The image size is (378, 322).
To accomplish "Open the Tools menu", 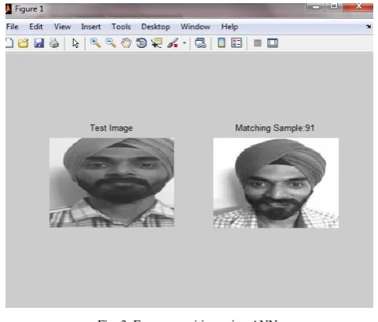I will point(121,27).
